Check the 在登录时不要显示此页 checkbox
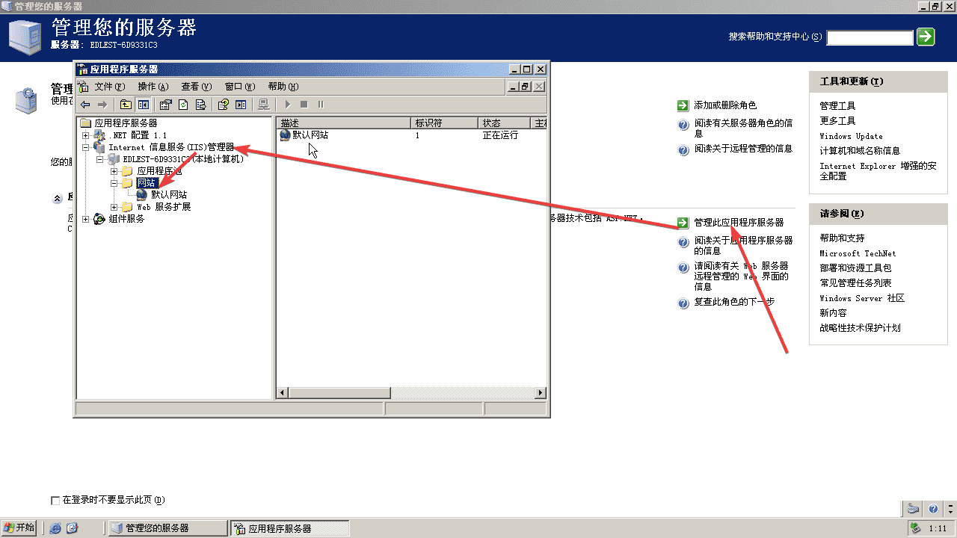This screenshot has width=957, height=538. [x=55, y=500]
